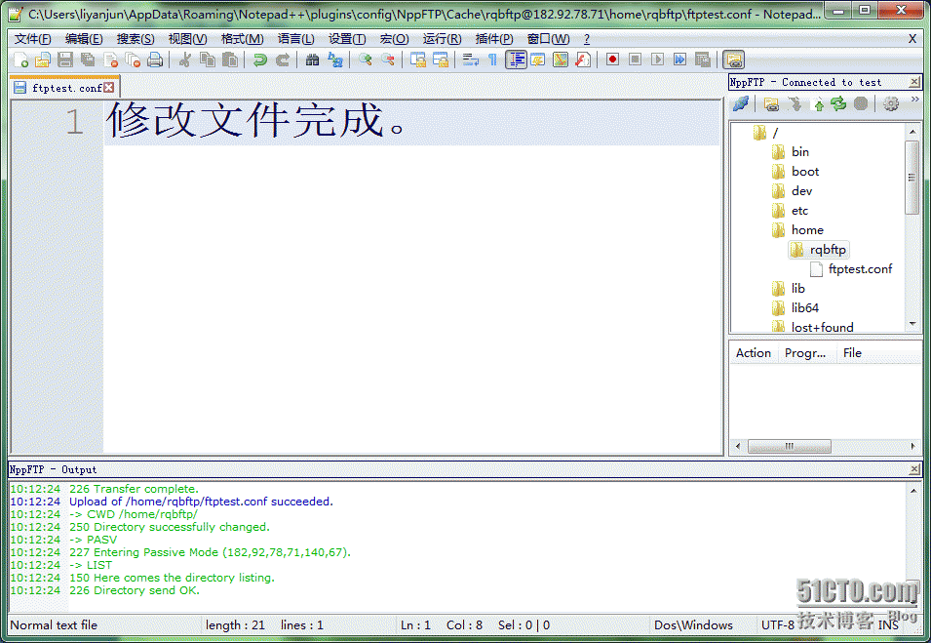Screen dimensions: 931x643
Task: Expand NppFTP toolbar overflow chevron
Action: click(x=915, y=100)
